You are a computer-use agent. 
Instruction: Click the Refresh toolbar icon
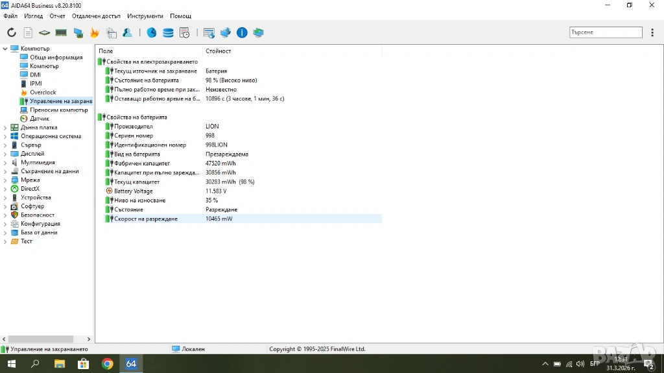coord(12,32)
